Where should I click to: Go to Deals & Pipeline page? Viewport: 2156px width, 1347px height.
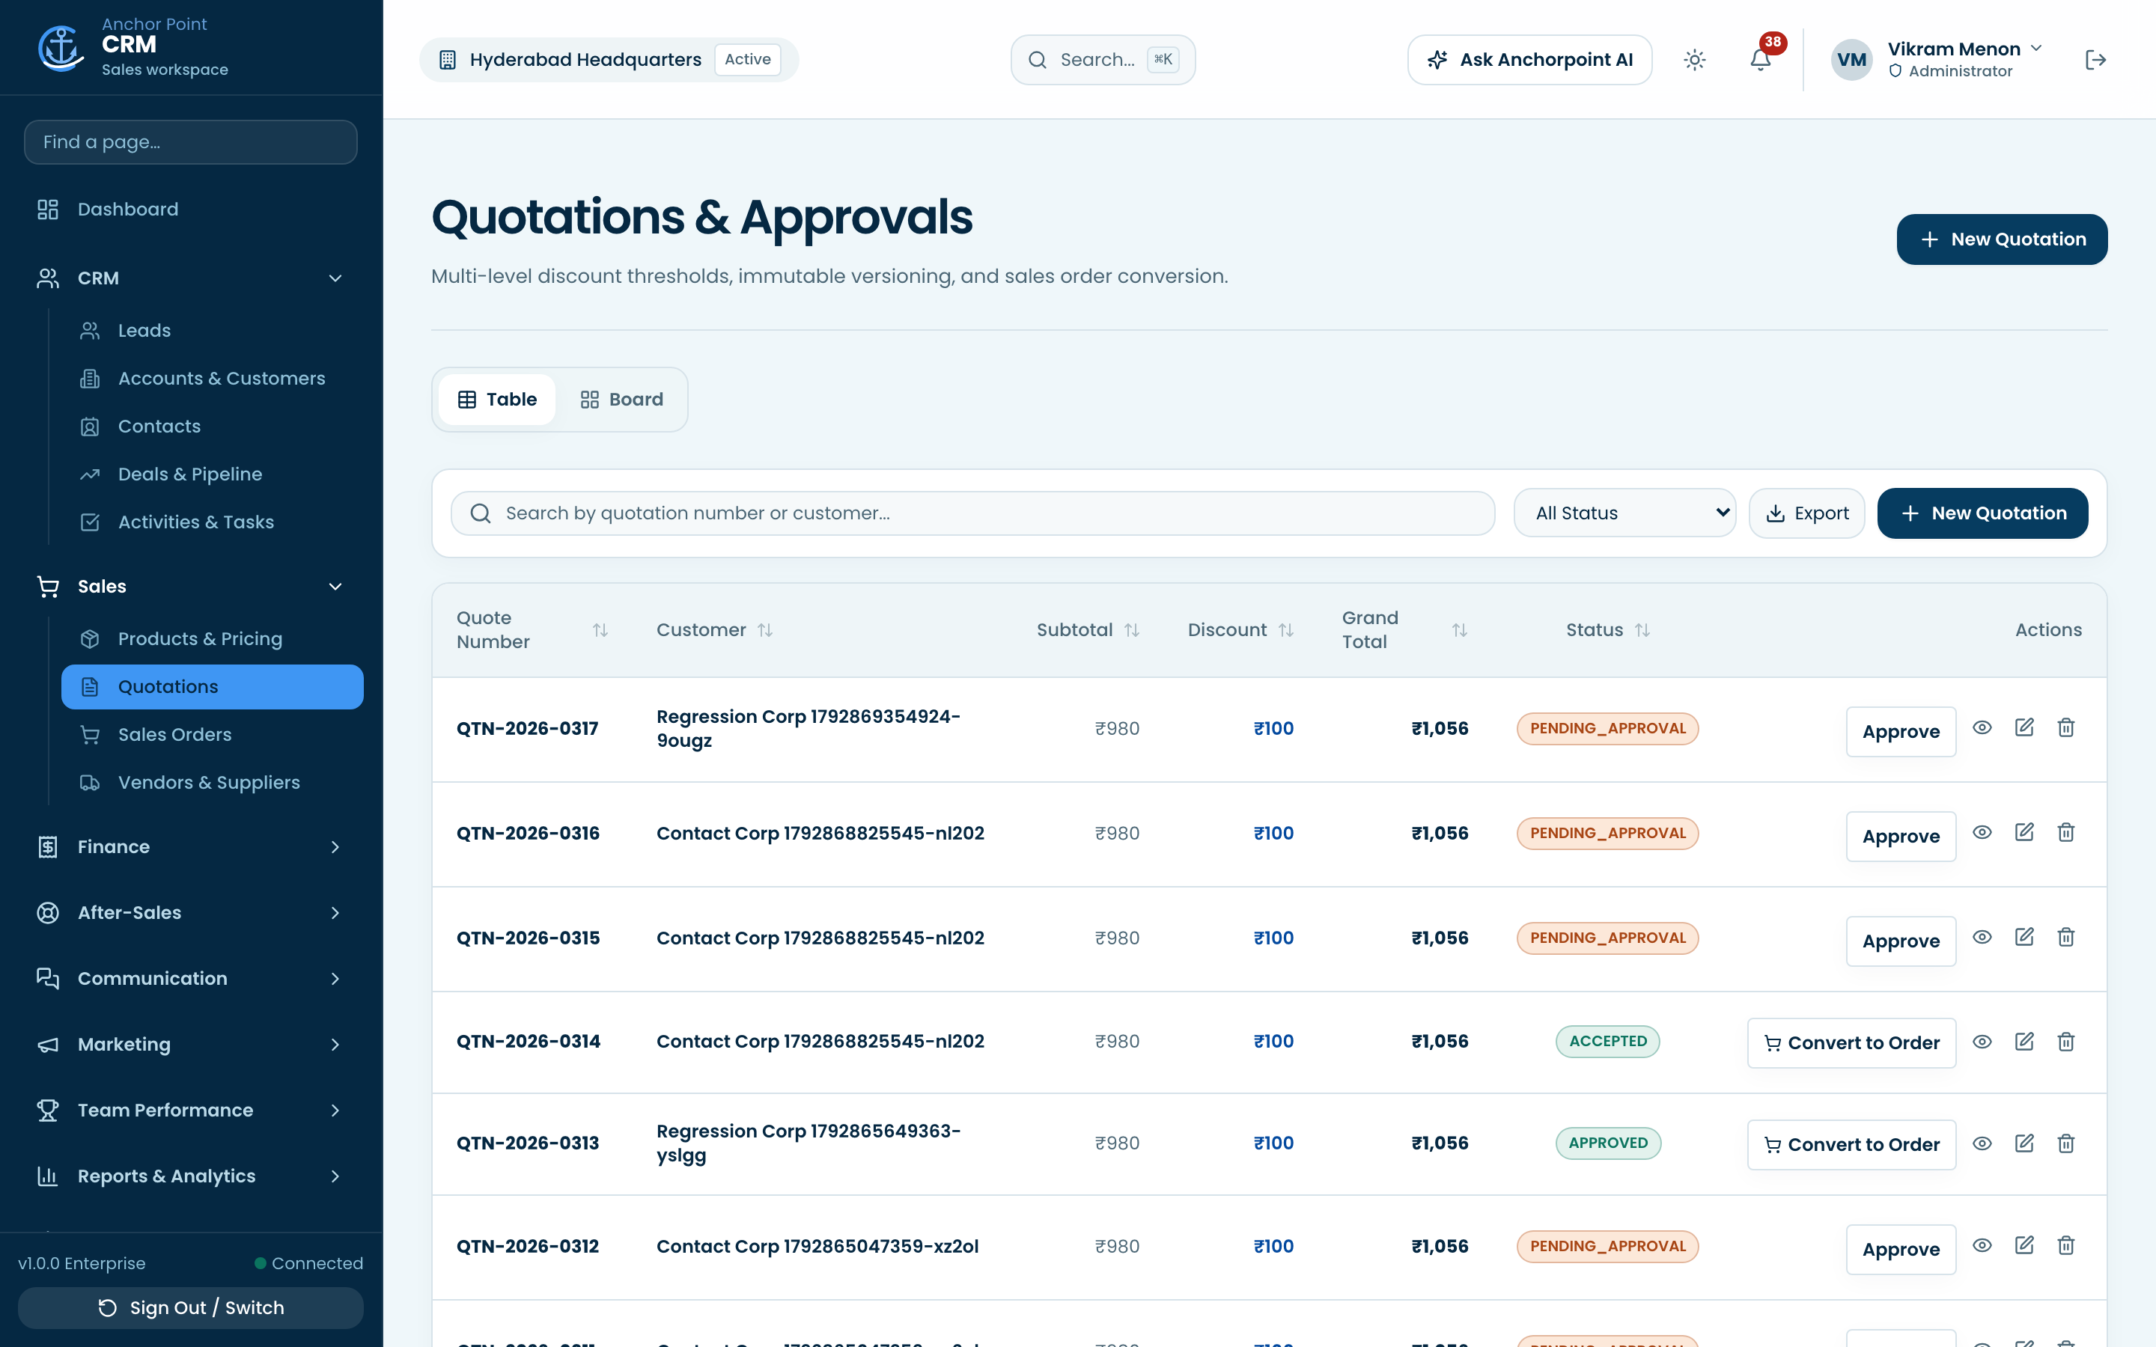pos(212,474)
